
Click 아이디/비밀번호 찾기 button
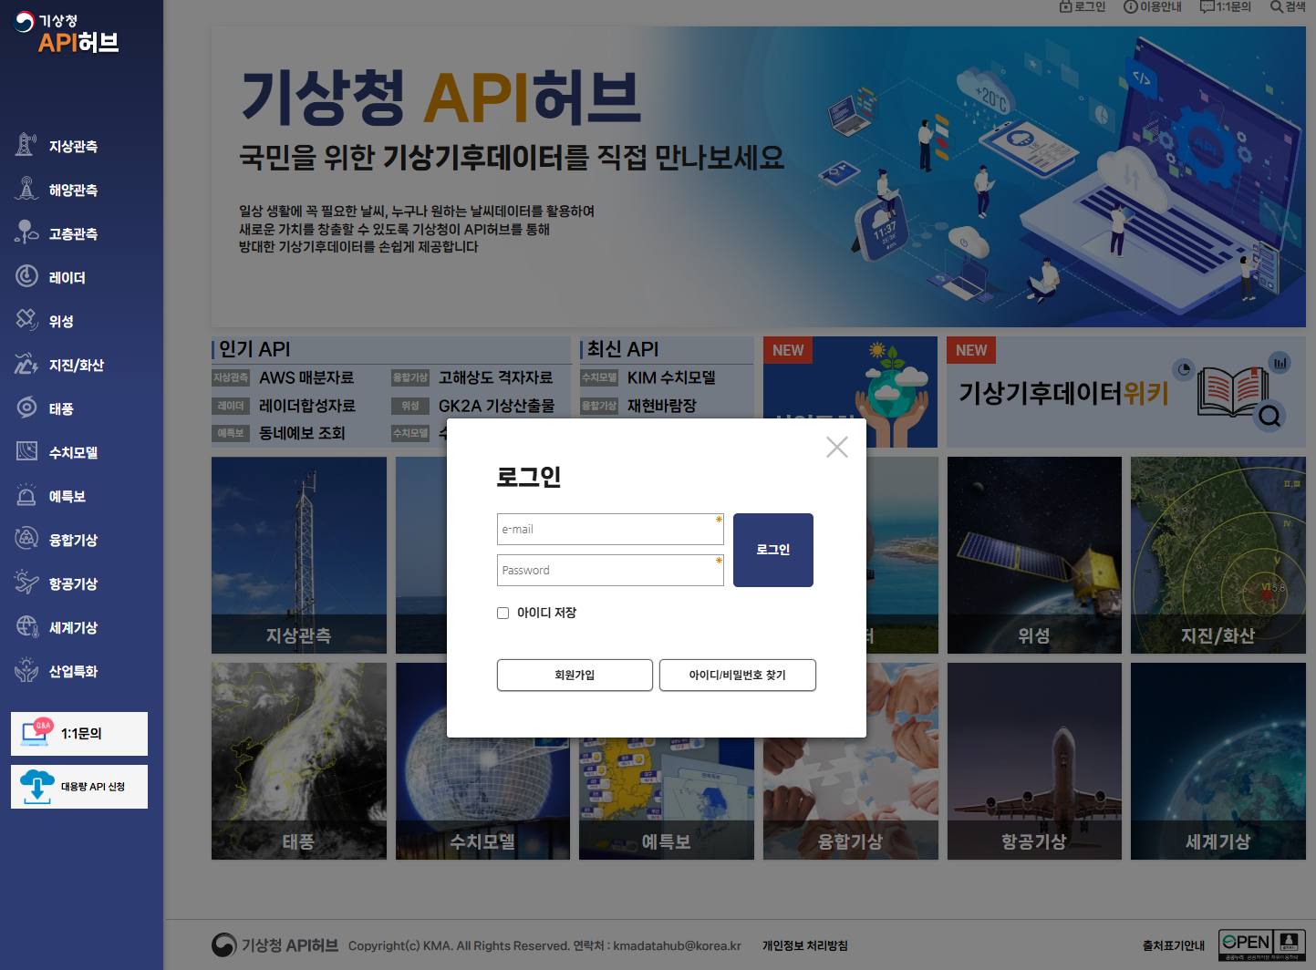point(738,675)
